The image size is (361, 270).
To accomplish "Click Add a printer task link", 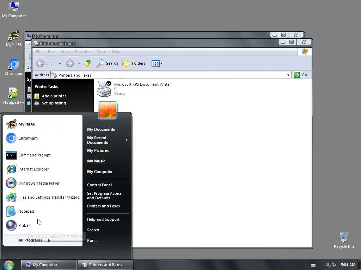I will click(51, 96).
